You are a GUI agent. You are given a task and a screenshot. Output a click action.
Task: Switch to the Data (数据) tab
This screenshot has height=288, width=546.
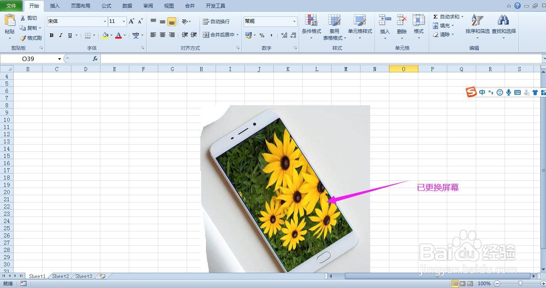(x=127, y=6)
